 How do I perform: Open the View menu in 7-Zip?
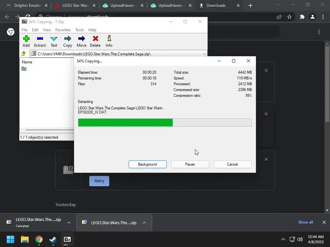tap(47, 30)
